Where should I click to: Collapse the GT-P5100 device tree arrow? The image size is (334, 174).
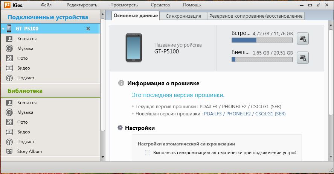coord(3,29)
